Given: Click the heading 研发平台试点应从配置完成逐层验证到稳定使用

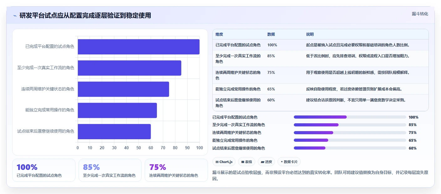Looking at the screenshot, I should [x=85, y=16].
